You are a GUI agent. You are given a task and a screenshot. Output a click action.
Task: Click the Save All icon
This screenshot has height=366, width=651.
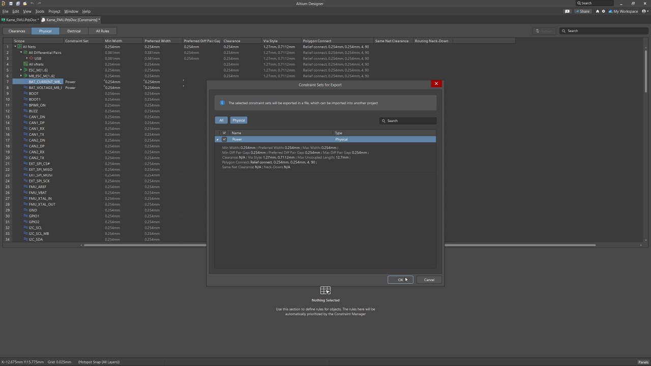(x=18, y=4)
